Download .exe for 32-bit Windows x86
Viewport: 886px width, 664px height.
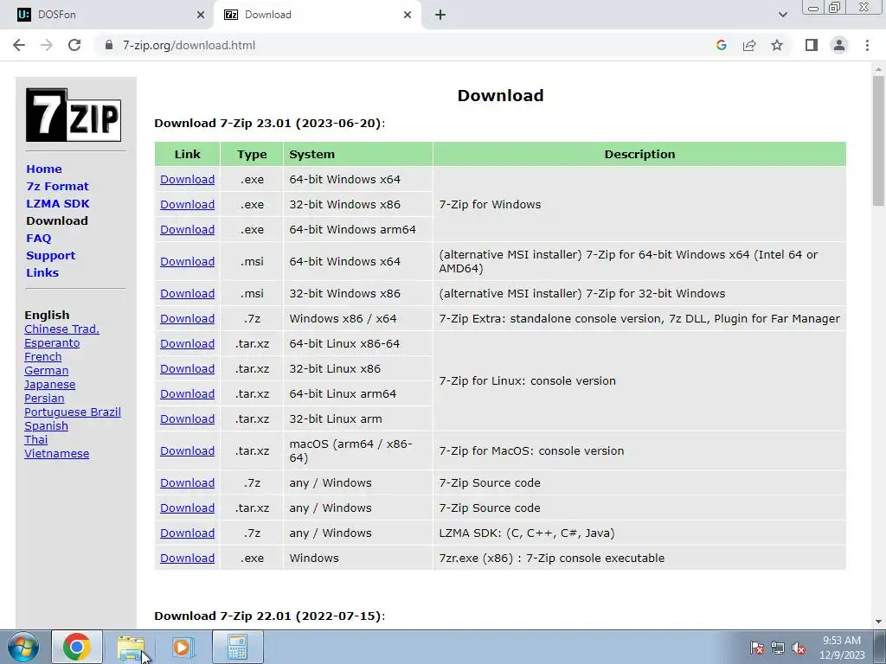pyautogui.click(x=187, y=204)
